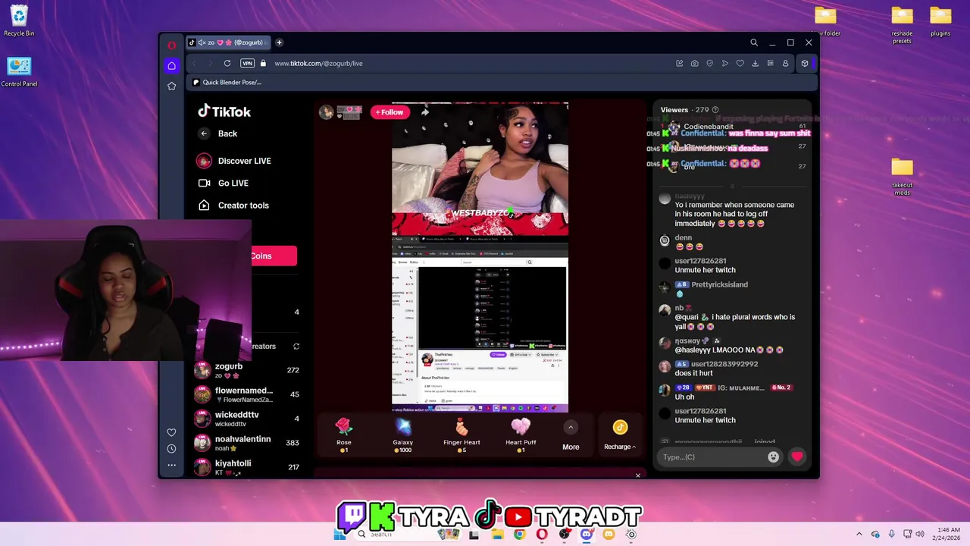Screen dimensions: 970x546
Task: Send a Finger Heart gift
Action: click(x=462, y=435)
